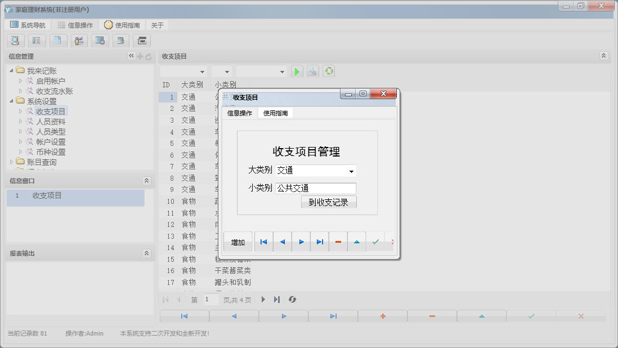Click the page number input field below the grid
618x348 pixels.
pyautogui.click(x=211, y=299)
